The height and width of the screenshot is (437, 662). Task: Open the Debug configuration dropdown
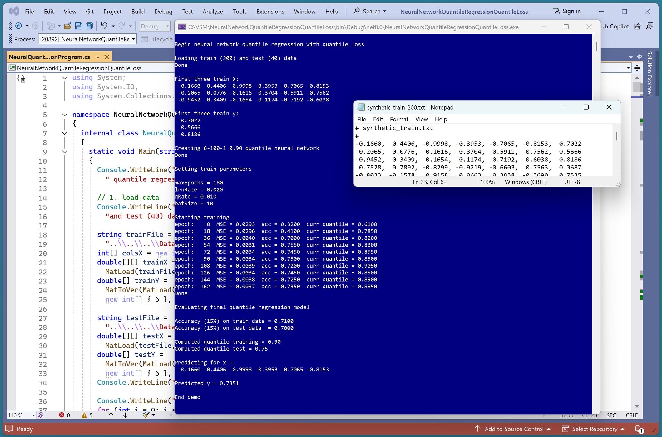[x=155, y=26]
